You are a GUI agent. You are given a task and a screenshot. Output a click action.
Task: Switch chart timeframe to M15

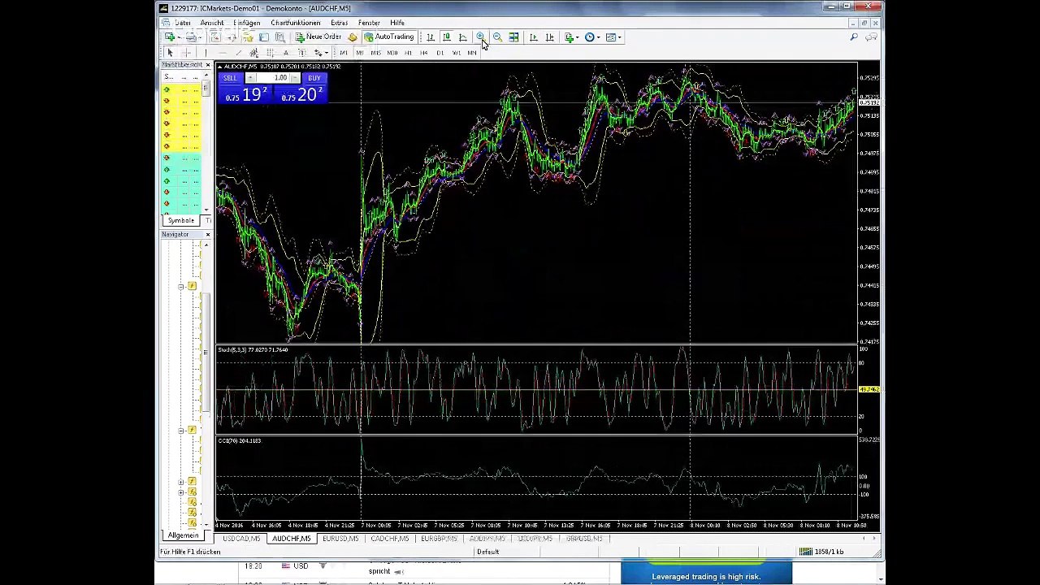tap(375, 53)
